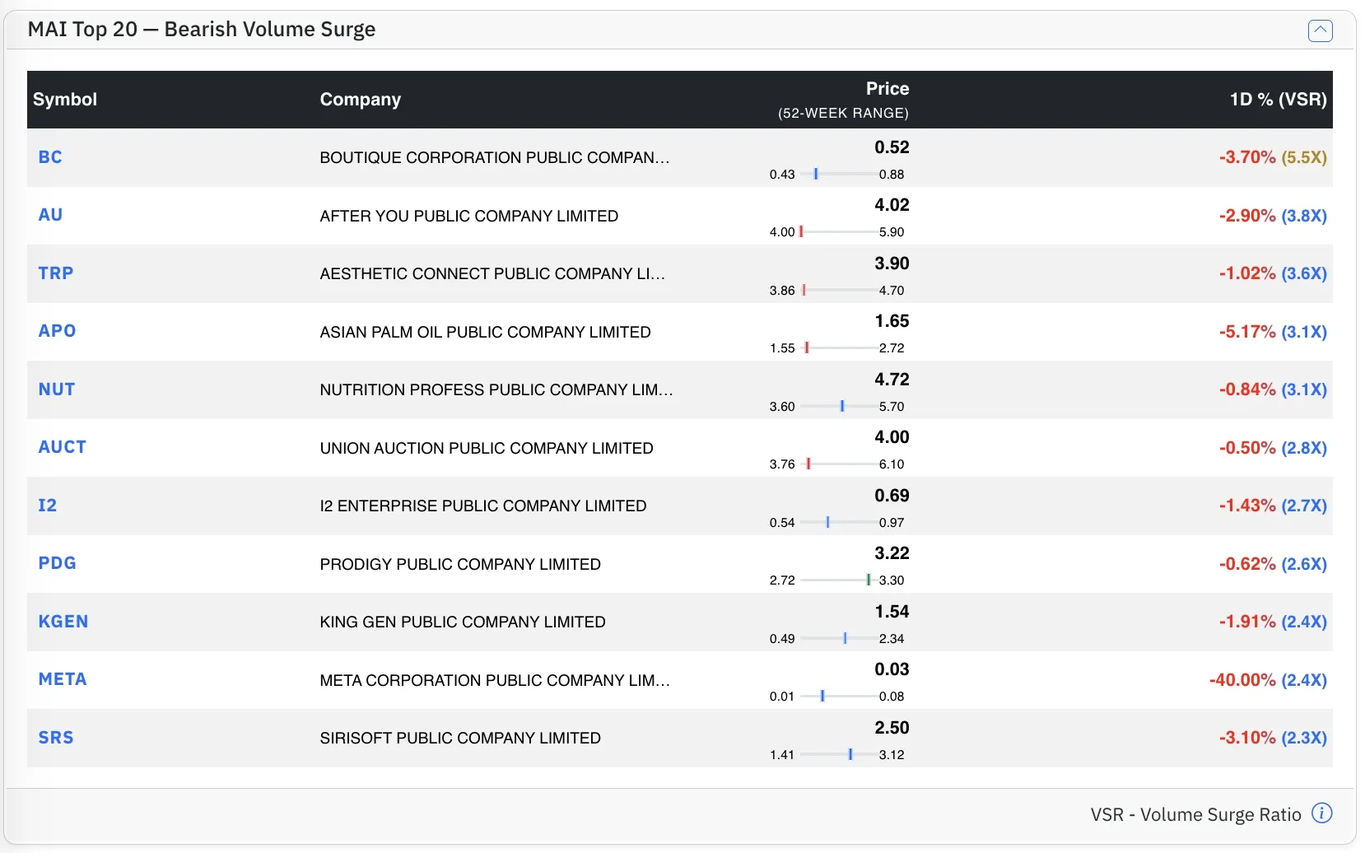Image resolution: width=1365 pixels, height=853 pixels.
Task: Click 'VSR - Volume Surge Ratio' footer text
Action: [x=1195, y=814]
